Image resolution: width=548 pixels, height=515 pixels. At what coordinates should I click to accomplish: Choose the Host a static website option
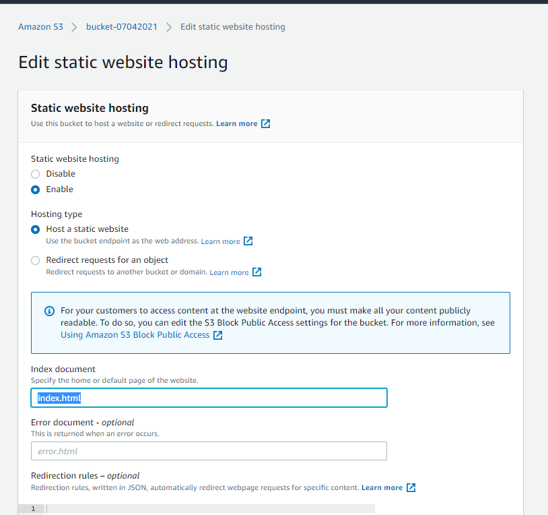coord(35,229)
